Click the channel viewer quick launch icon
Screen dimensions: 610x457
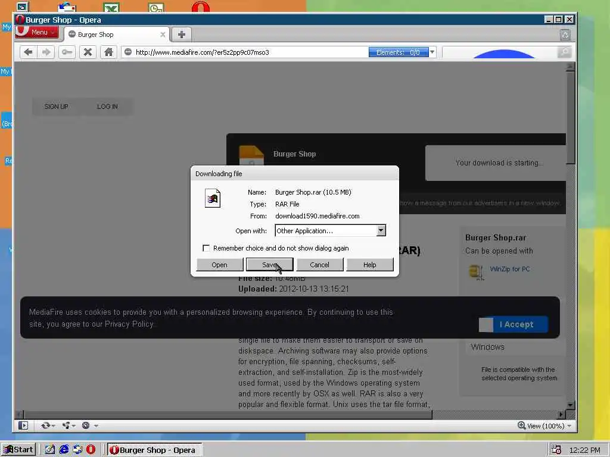[x=77, y=450]
